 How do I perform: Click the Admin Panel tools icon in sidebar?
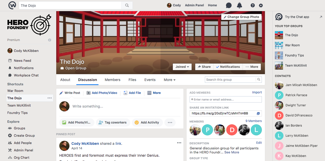10,150
